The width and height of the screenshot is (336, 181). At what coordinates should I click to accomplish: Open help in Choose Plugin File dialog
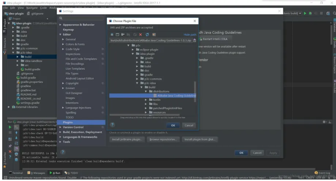(x=113, y=125)
